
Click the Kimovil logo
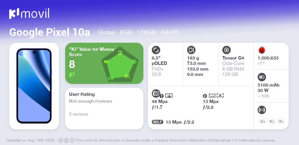click(x=29, y=13)
